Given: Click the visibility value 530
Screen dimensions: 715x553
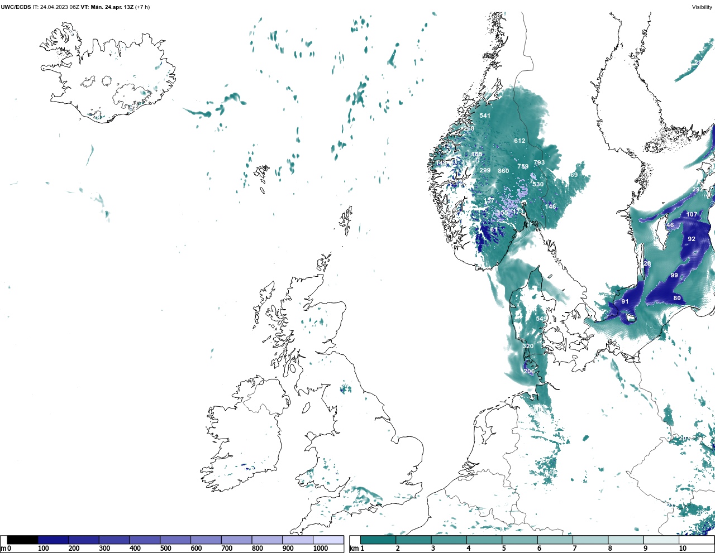Looking at the screenshot, I should click(538, 184).
